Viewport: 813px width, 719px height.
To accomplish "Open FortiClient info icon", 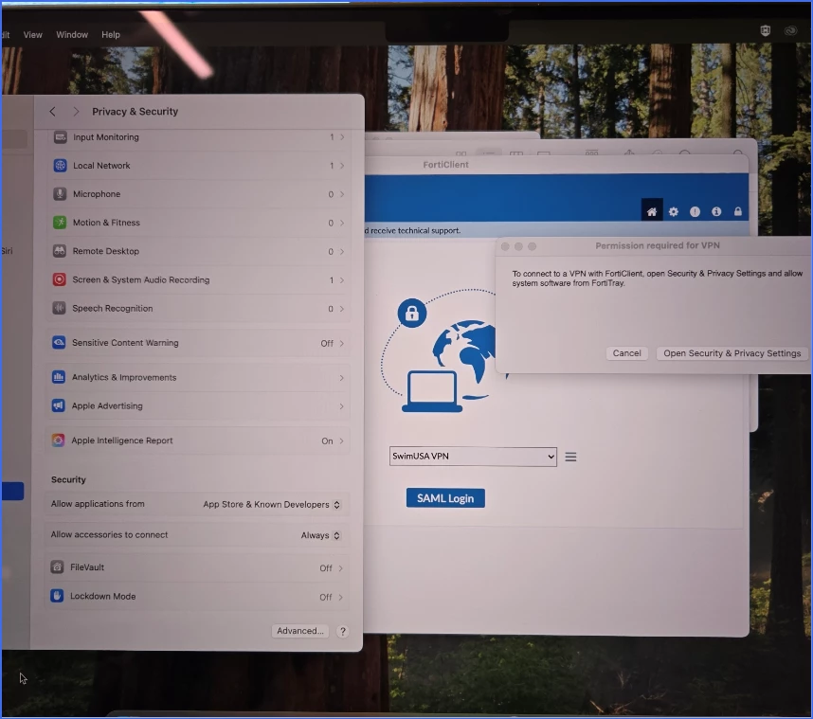I will pos(716,211).
